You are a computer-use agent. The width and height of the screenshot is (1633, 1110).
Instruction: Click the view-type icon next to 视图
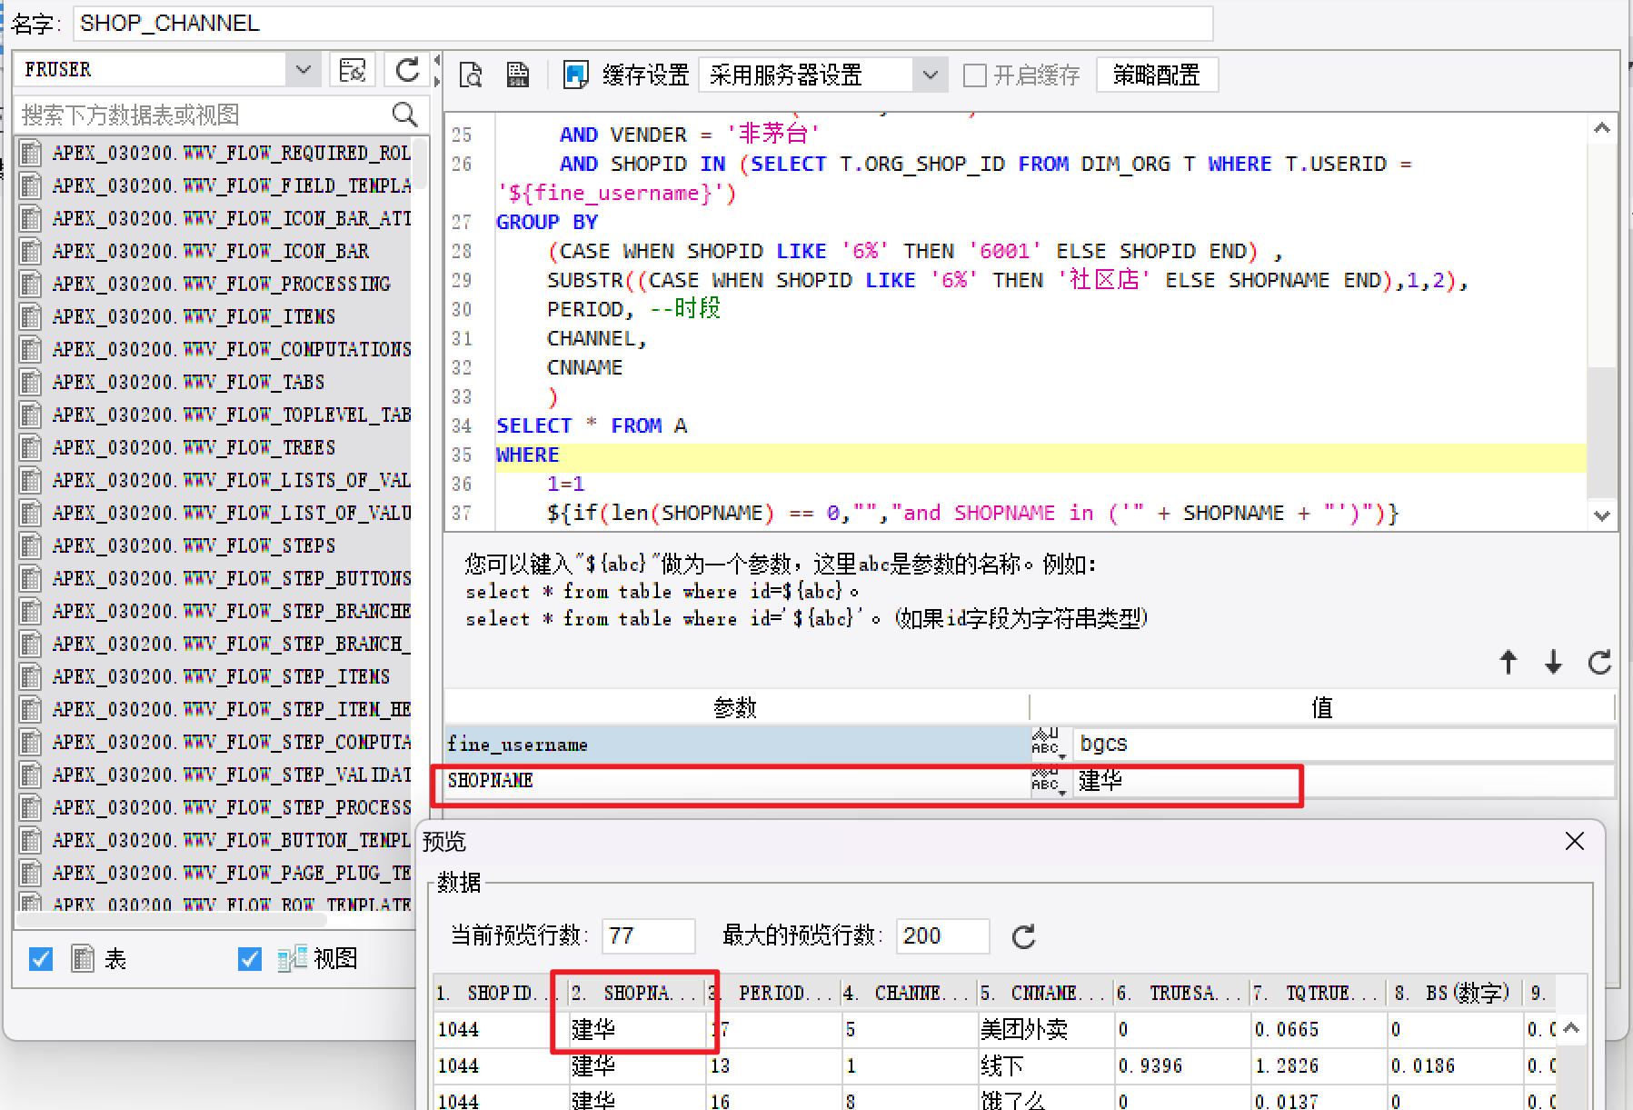292,958
